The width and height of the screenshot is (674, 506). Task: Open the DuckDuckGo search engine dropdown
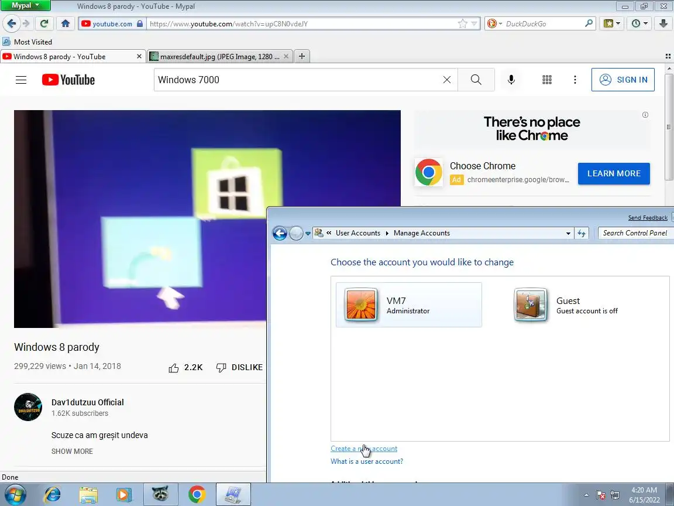point(494,23)
